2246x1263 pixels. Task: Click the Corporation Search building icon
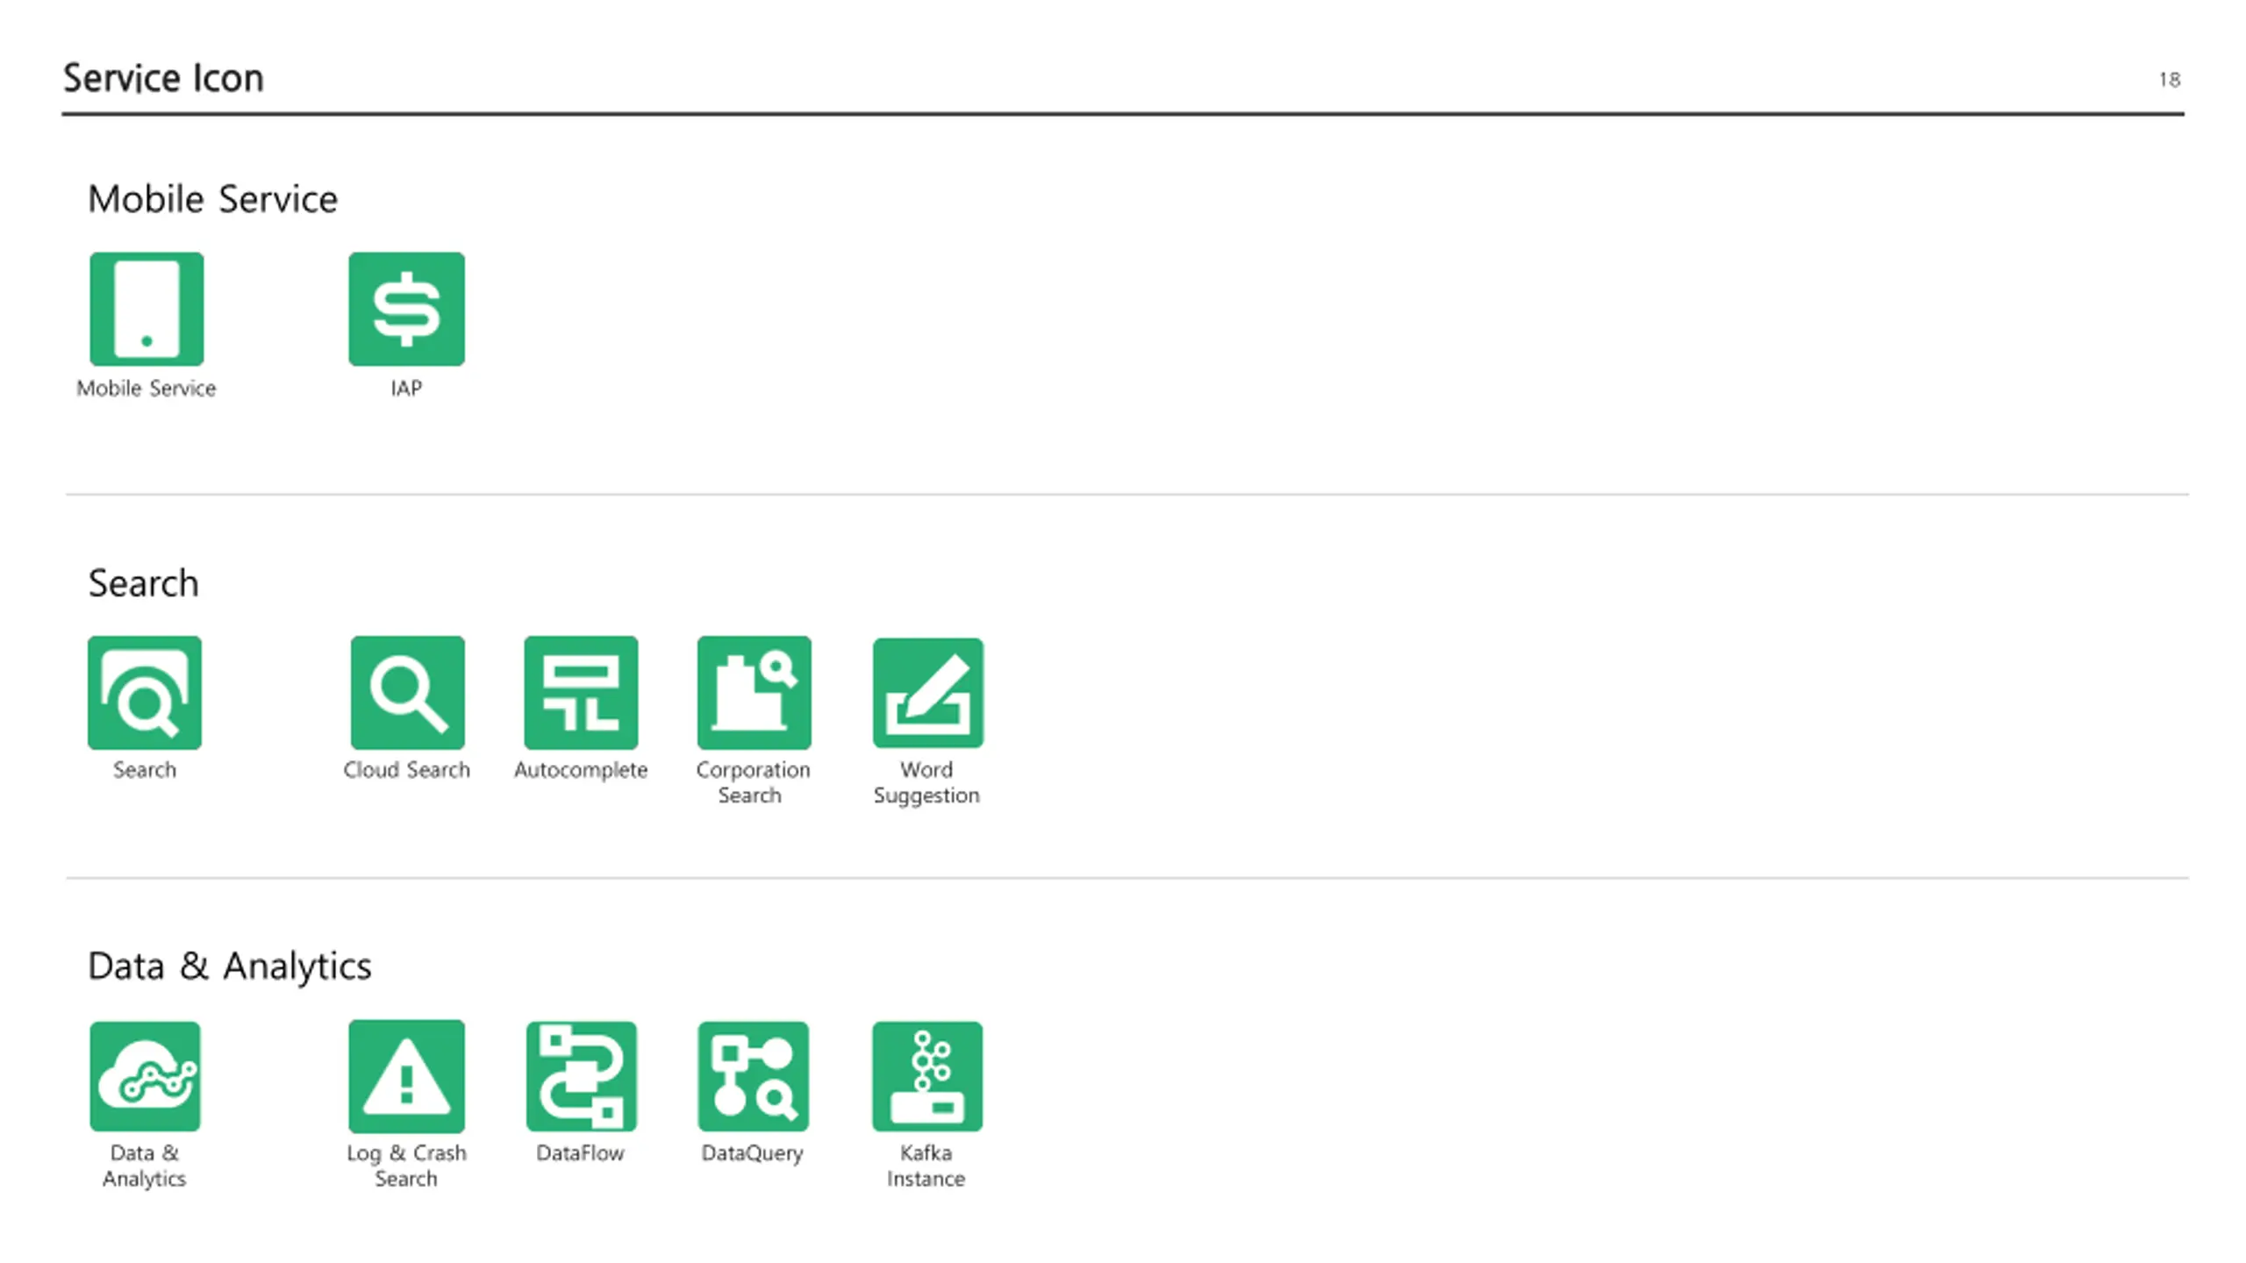tap(755, 693)
